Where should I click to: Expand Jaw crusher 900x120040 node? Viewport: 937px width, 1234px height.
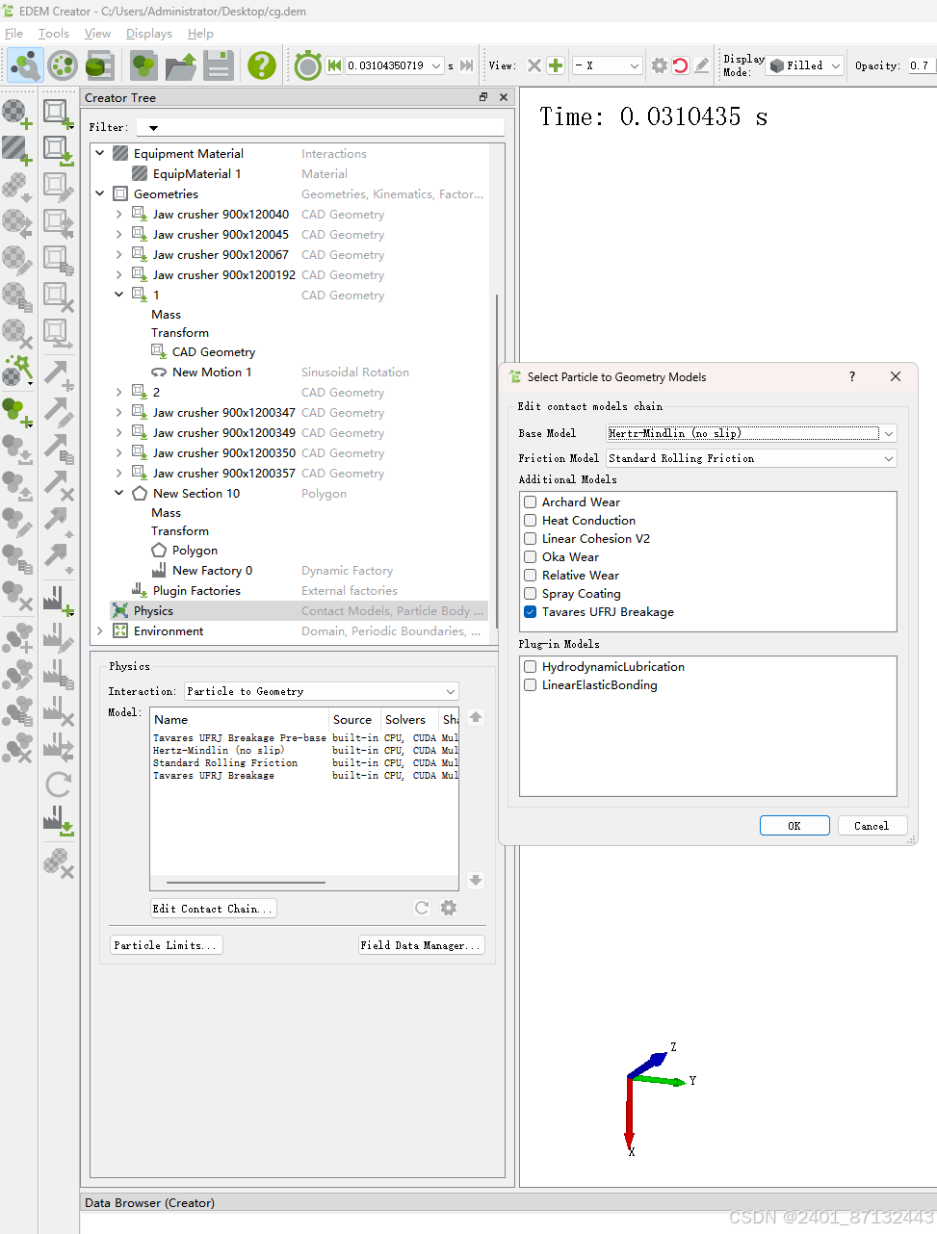point(118,214)
